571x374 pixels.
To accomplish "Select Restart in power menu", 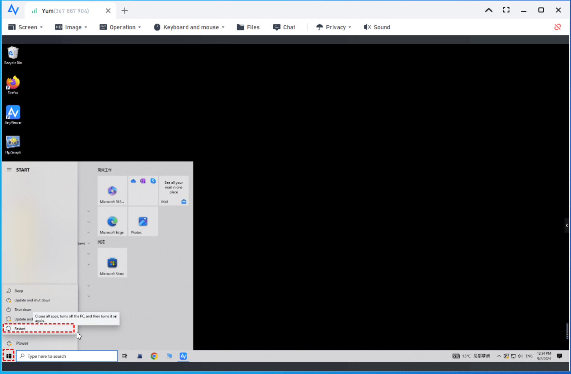I will click(20, 328).
